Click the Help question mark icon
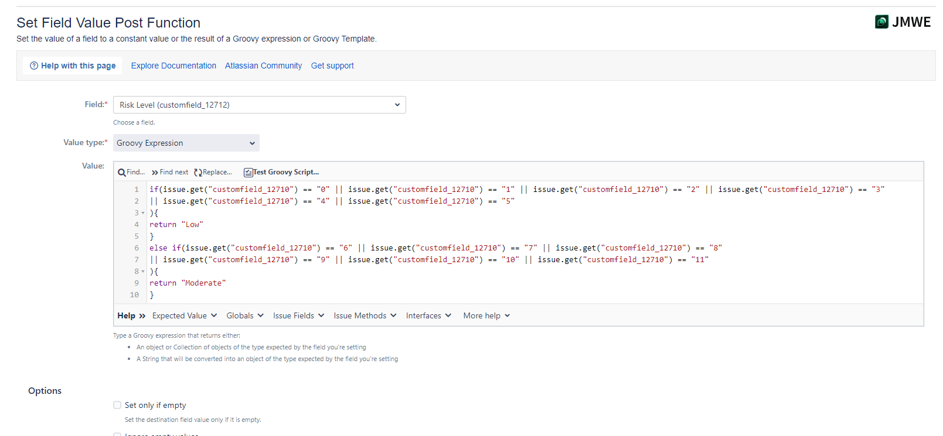The height and width of the screenshot is (436, 943). [x=34, y=66]
